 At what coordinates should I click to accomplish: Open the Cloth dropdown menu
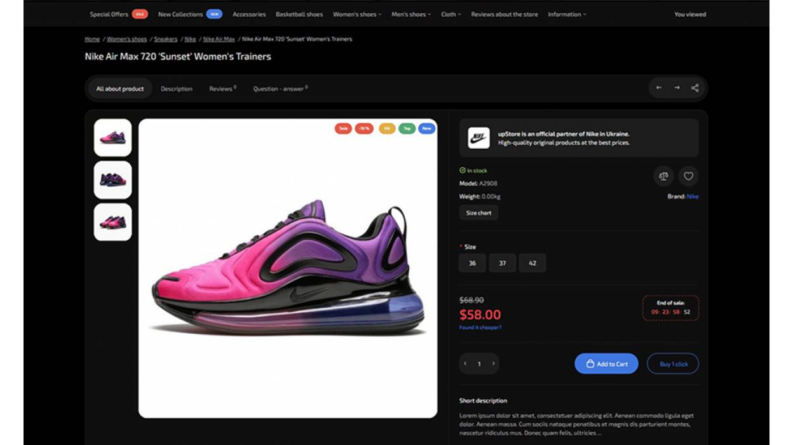click(449, 13)
